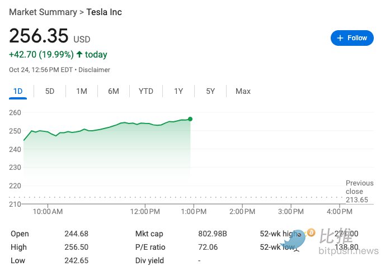This screenshot has height=266, width=390.
Task: Click the 12:00 PM axis label
Action: point(145,212)
